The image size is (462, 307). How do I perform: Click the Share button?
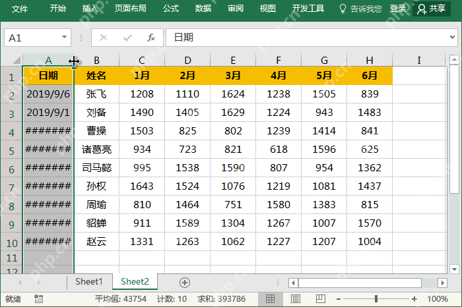pyautogui.click(x=432, y=9)
